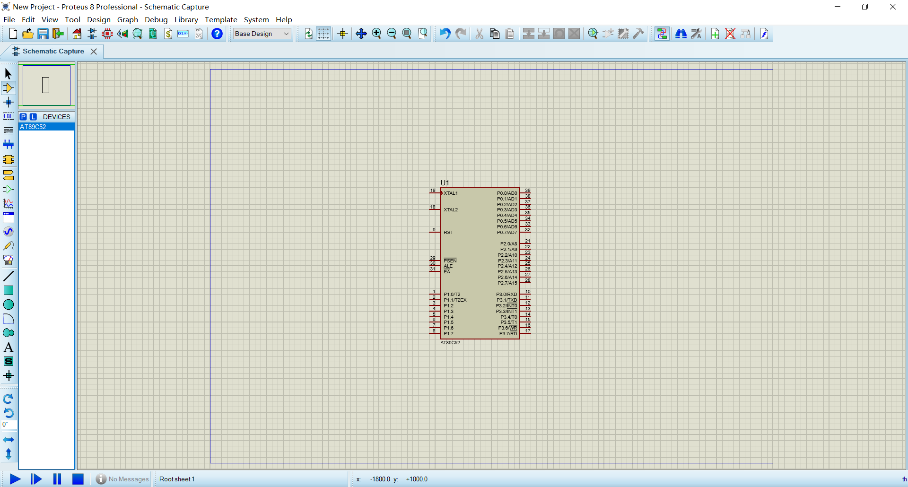Open the Design menu
This screenshot has height=487, width=908.
pyautogui.click(x=99, y=19)
